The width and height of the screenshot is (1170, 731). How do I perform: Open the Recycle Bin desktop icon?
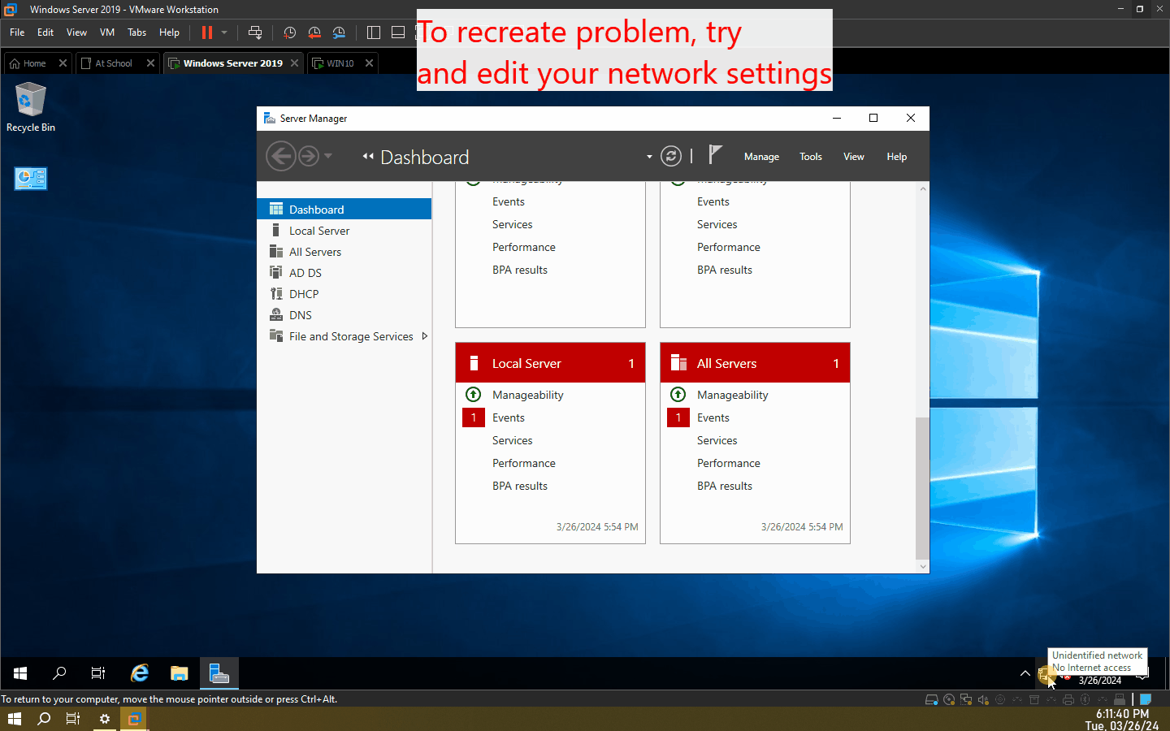pos(31,106)
